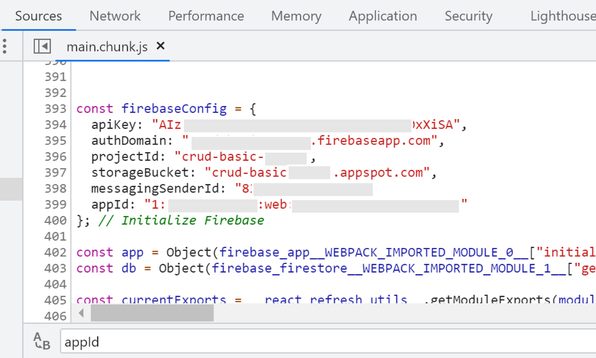
Task: Click the .appspot.com string text
Action: click(381, 173)
